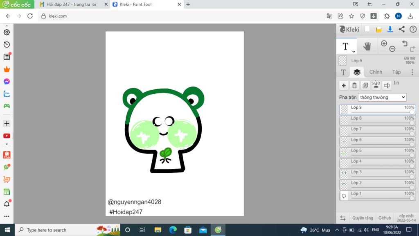Open Task View on the taskbar
419x236 pixels.
click(142, 230)
